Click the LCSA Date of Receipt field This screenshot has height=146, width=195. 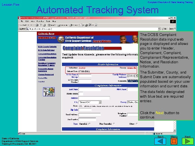pos(85,76)
